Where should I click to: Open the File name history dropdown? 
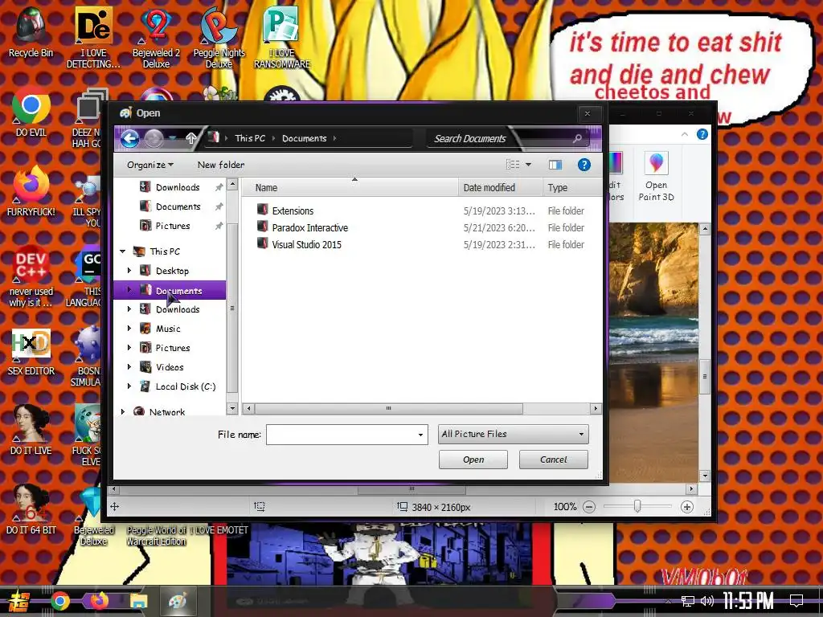[420, 435]
